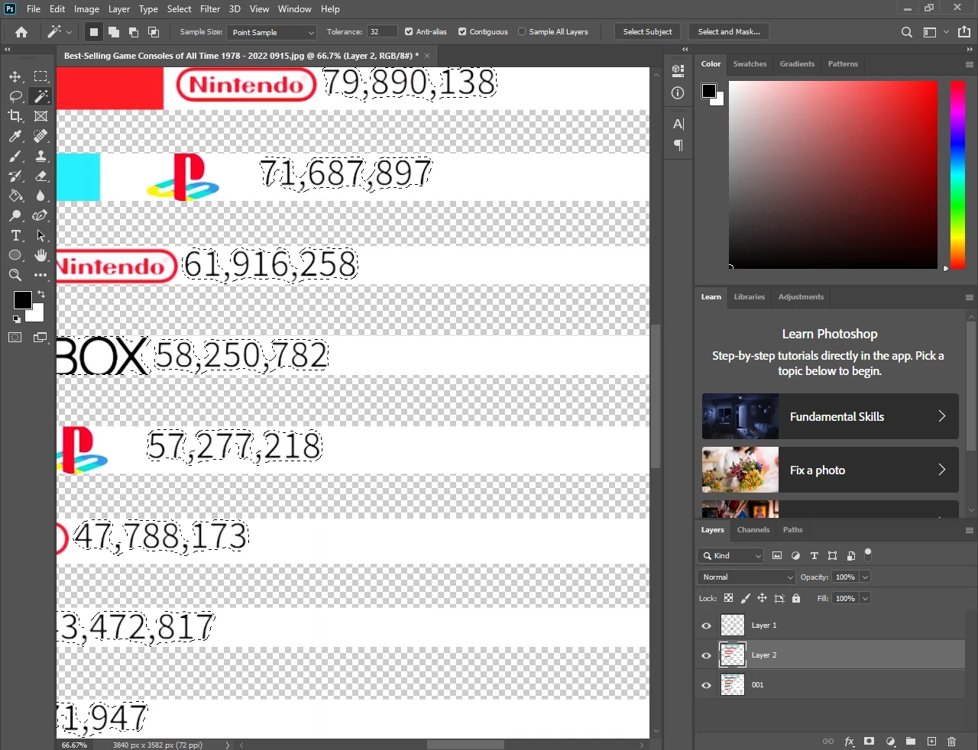Viewport: 978px width, 750px height.
Task: Toggle Contiguous checkbox
Action: click(x=462, y=32)
